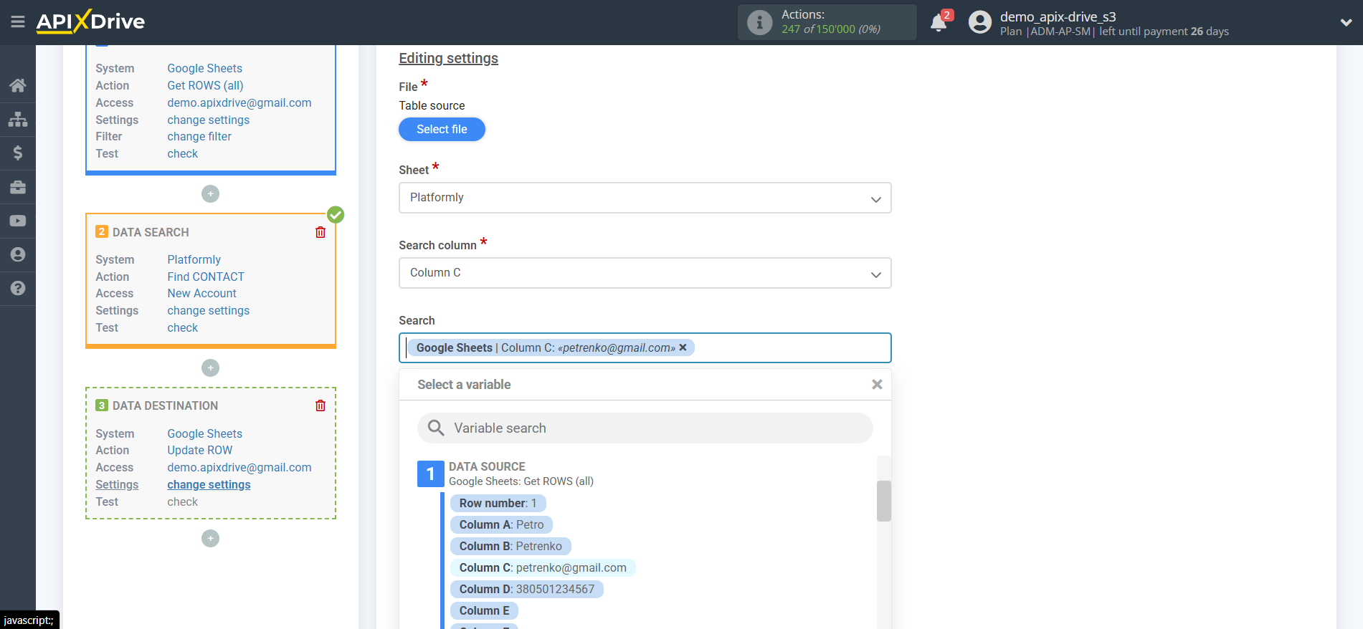Open the connections sitemap sidebar icon
Image resolution: width=1363 pixels, height=629 pixels.
[x=18, y=119]
